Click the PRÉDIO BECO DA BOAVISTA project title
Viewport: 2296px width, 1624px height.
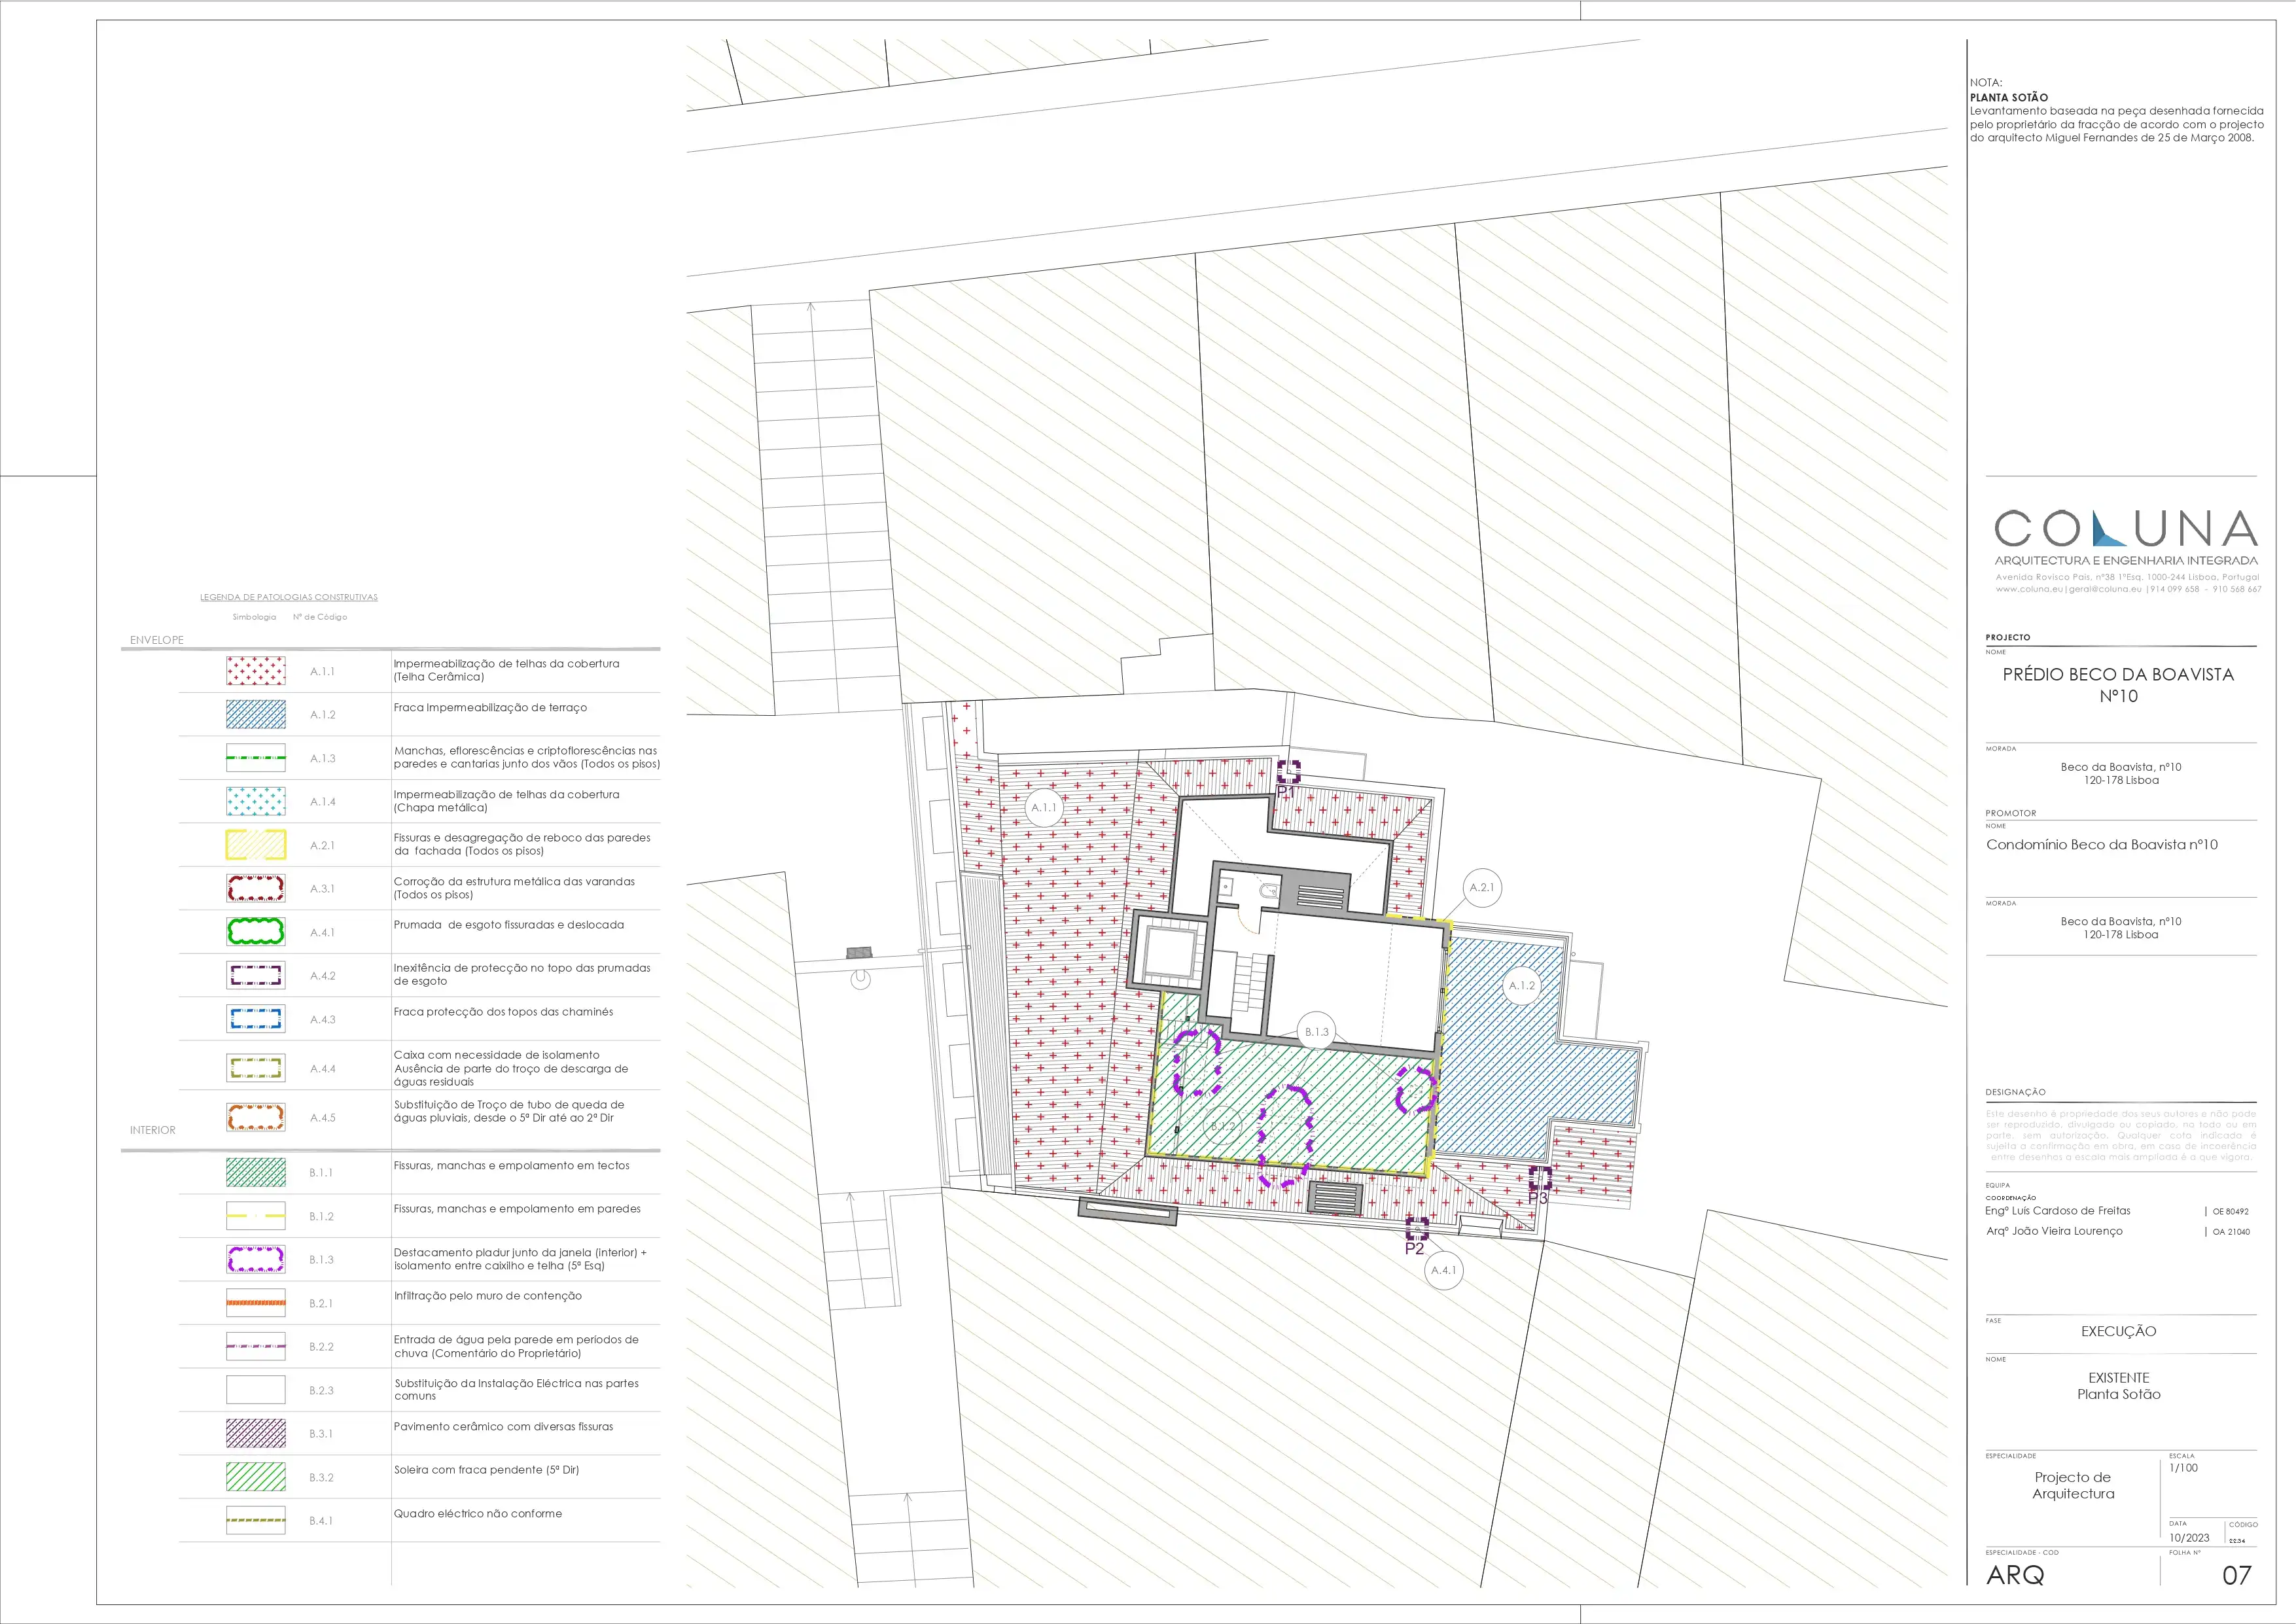[2118, 685]
